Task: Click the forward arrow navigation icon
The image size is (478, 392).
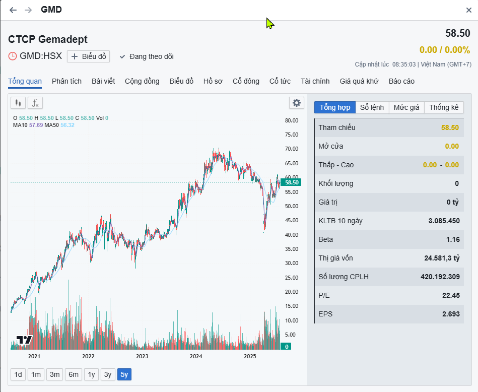Action: tap(28, 10)
